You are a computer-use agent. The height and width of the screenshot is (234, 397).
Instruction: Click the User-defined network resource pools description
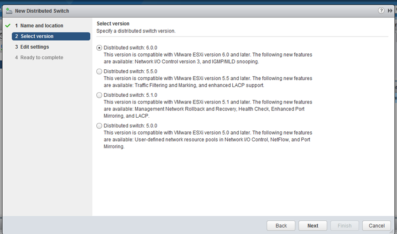pos(208,140)
